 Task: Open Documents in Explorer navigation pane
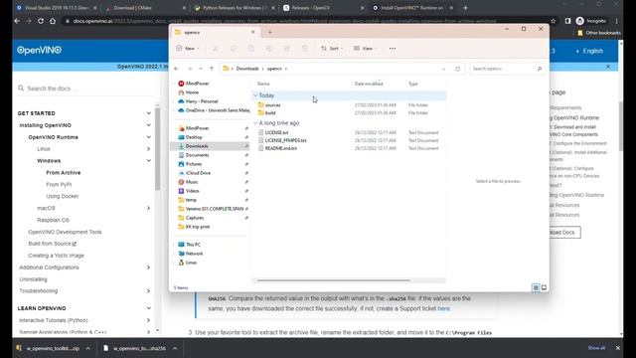click(x=197, y=155)
